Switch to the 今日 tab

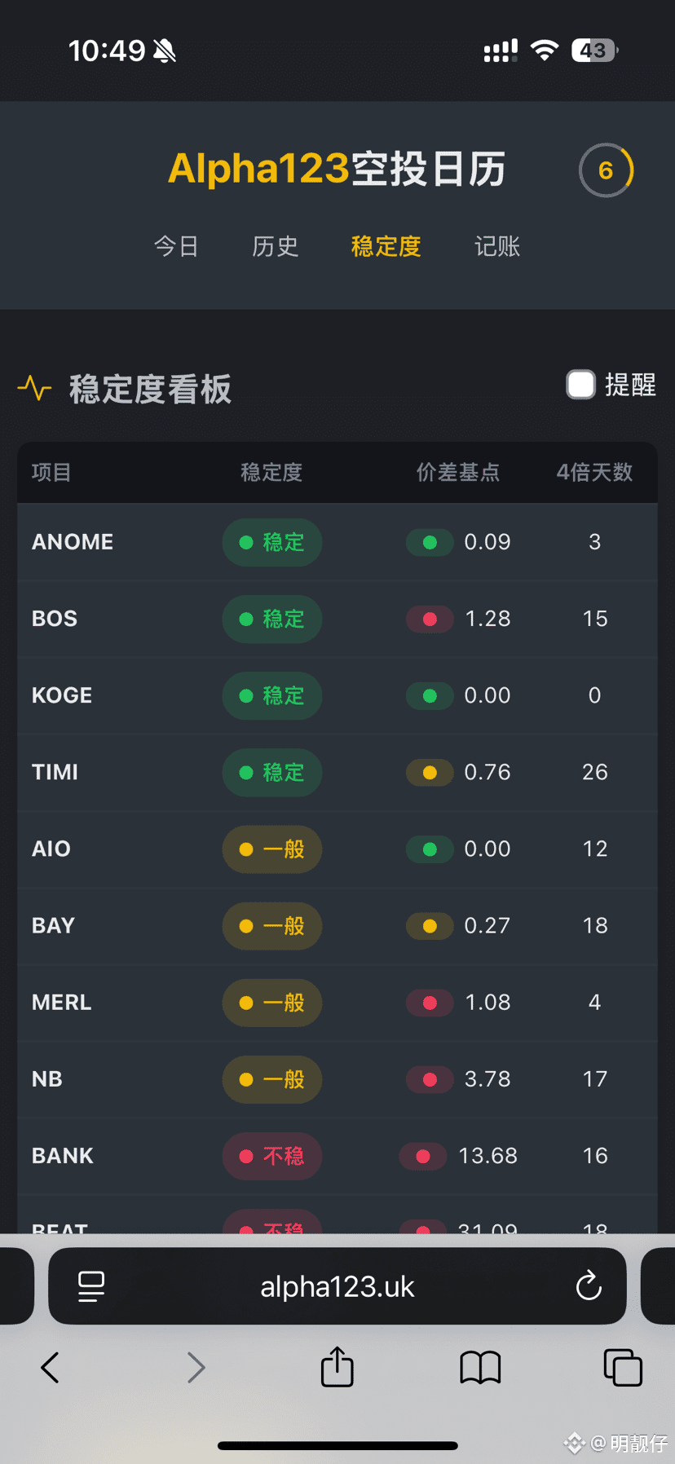click(x=176, y=246)
